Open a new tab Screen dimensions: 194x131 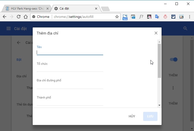(105, 9)
